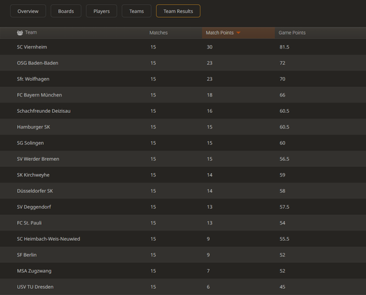366x295 pixels.
Task: Click the SG Solingen team name
Action: (x=30, y=143)
